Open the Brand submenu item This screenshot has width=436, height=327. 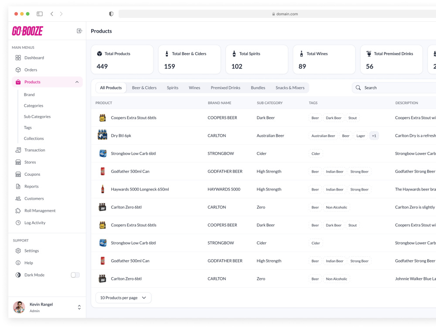29,95
